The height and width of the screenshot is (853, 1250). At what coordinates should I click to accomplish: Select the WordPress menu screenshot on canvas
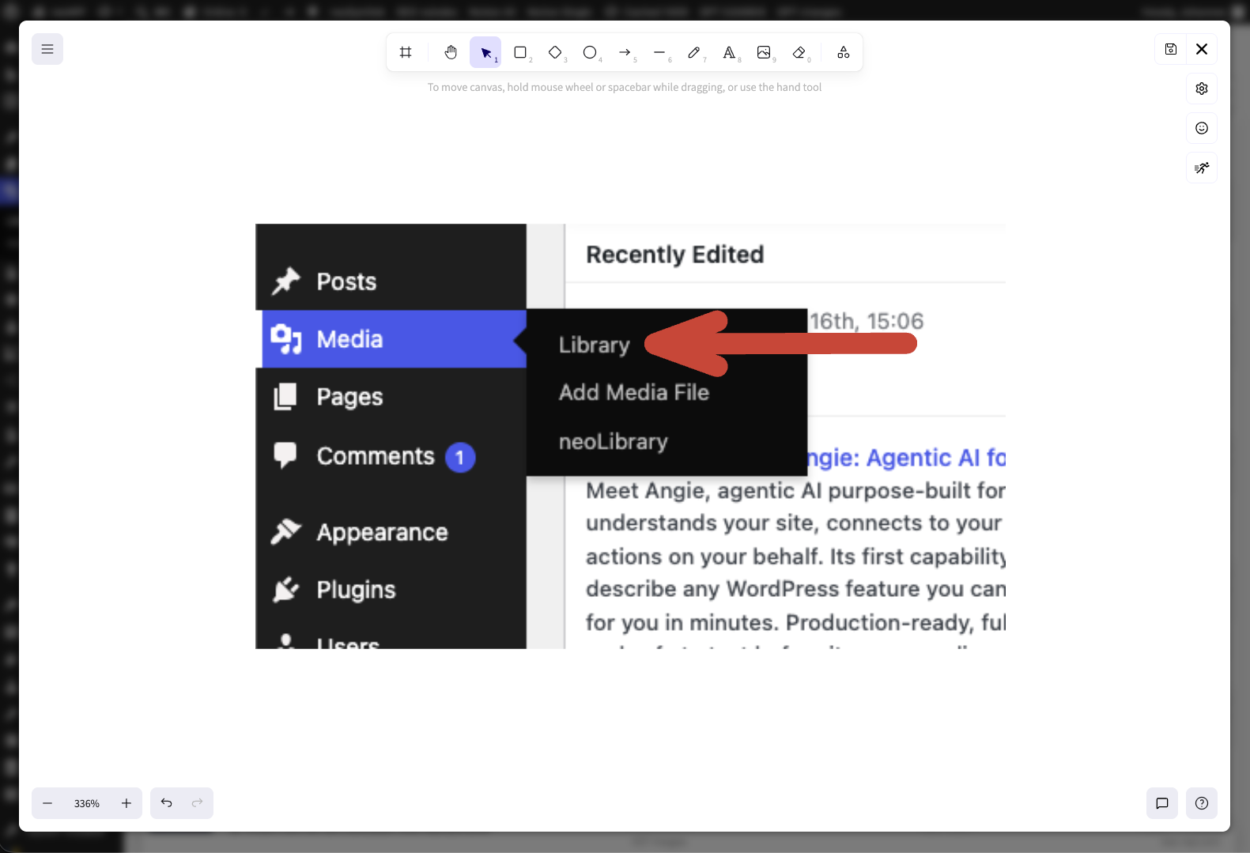click(630, 436)
